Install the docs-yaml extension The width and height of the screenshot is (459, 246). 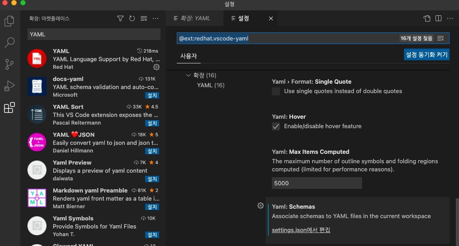click(x=152, y=95)
